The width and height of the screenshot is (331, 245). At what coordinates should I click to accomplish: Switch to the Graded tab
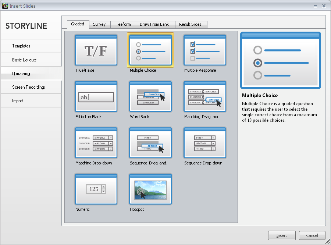(x=78, y=24)
